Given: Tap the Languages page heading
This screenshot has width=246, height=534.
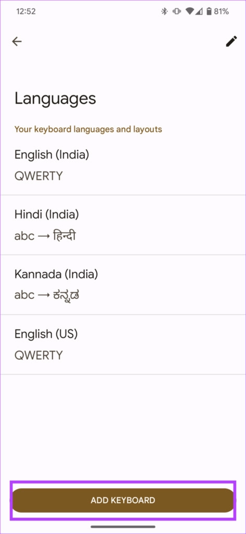Looking at the screenshot, I should pos(55,99).
